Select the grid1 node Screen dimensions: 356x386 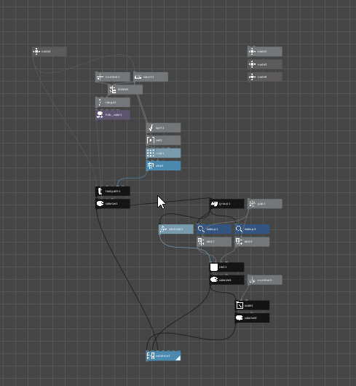(x=163, y=153)
